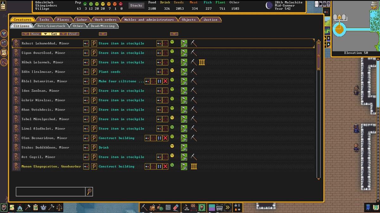Toggle the green labor hammer for Edëm Ilralmusar

(184, 72)
